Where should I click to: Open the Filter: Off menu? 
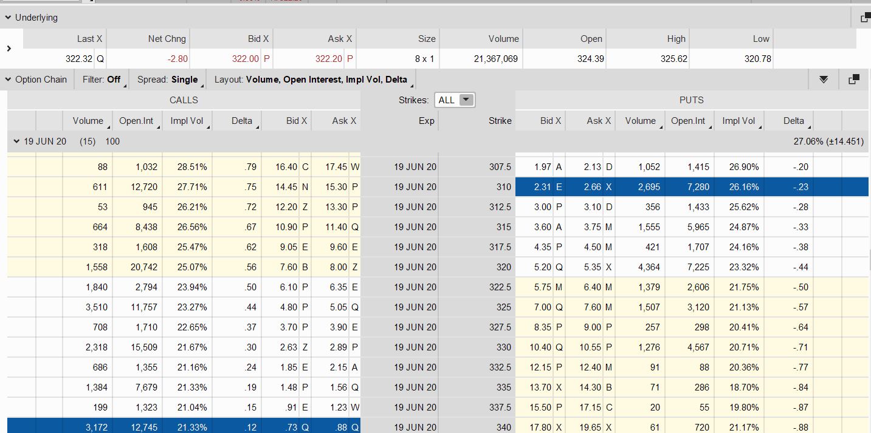click(105, 80)
